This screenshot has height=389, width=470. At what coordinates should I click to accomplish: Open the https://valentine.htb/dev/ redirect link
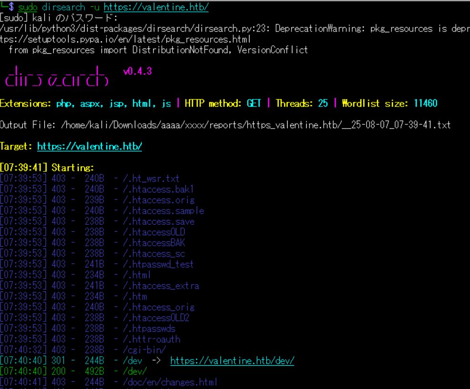[232, 360]
